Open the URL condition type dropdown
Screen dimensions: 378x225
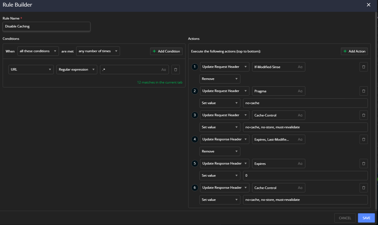(x=31, y=70)
